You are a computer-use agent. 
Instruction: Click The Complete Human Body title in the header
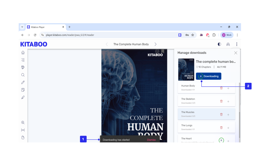(131, 44)
